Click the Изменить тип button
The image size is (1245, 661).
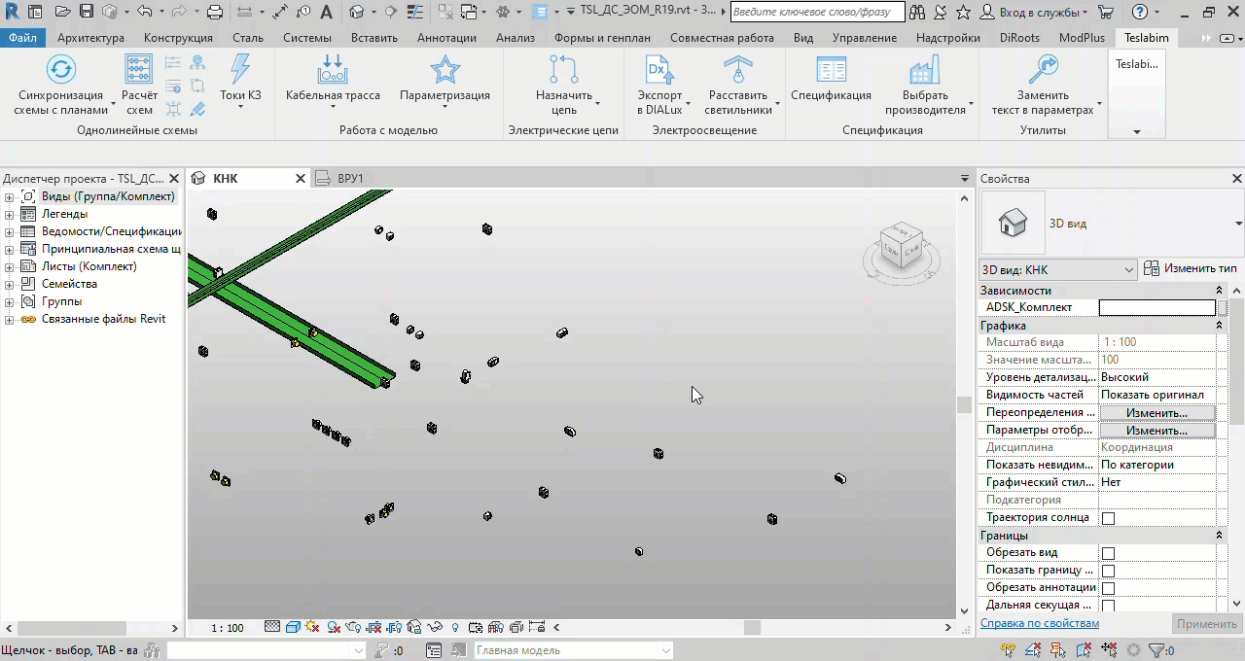click(x=1191, y=269)
